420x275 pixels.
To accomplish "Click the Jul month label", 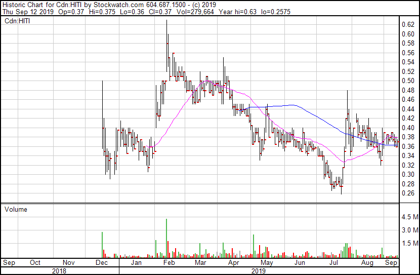I will pos(333,263).
